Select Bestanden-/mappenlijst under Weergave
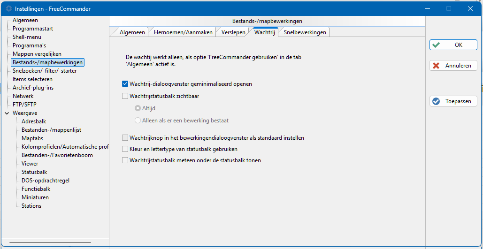The width and height of the screenshot is (483, 249). (51, 130)
